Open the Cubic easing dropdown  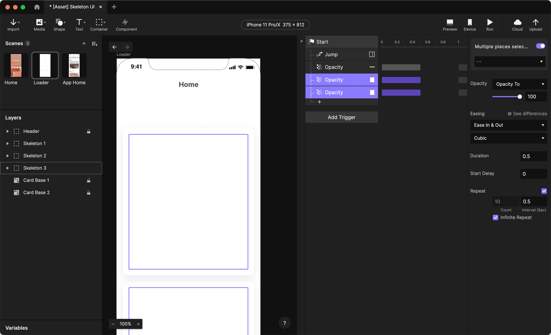pos(509,138)
